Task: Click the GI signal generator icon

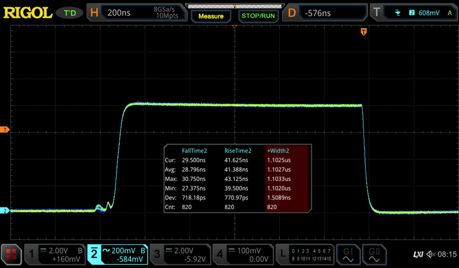Action: [x=348, y=255]
